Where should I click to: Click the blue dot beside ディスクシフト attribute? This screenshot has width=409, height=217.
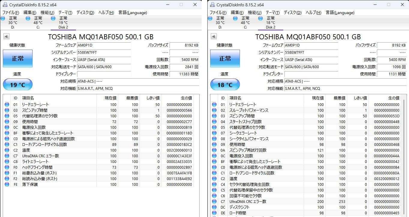tap(214, 207)
